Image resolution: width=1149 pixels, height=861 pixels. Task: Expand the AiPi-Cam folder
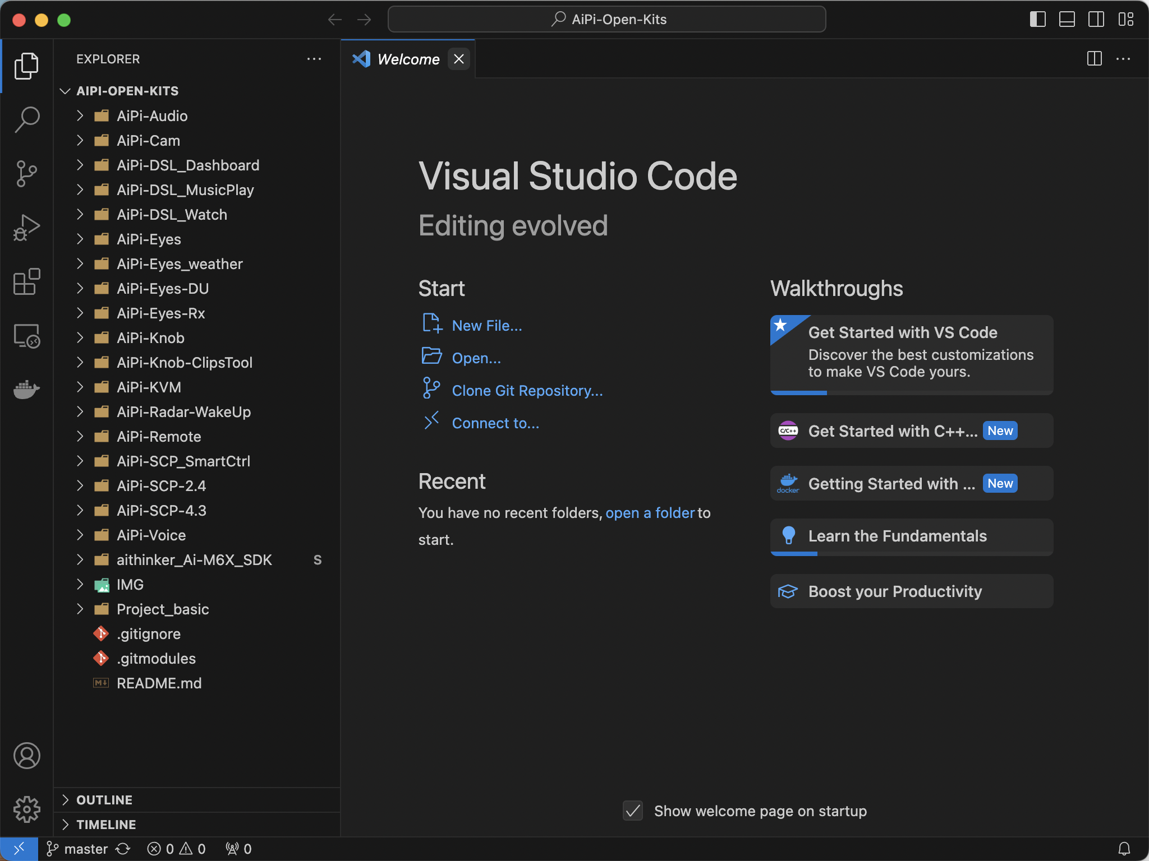[80, 140]
